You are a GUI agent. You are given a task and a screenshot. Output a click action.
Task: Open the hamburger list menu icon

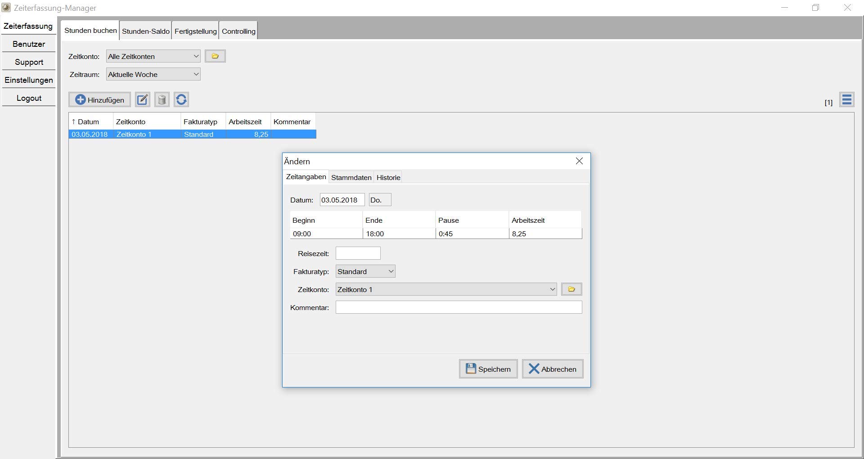(x=846, y=99)
